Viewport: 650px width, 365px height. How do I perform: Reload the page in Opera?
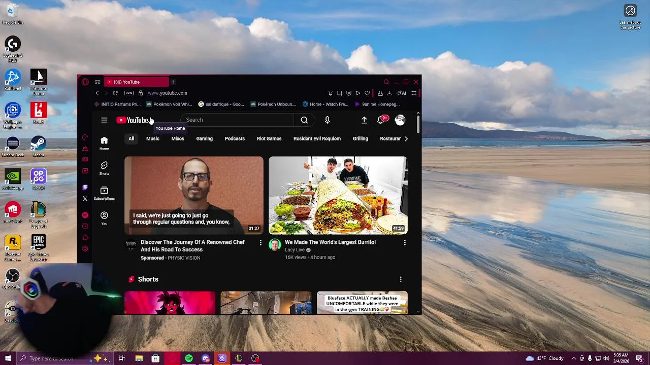(115, 93)
